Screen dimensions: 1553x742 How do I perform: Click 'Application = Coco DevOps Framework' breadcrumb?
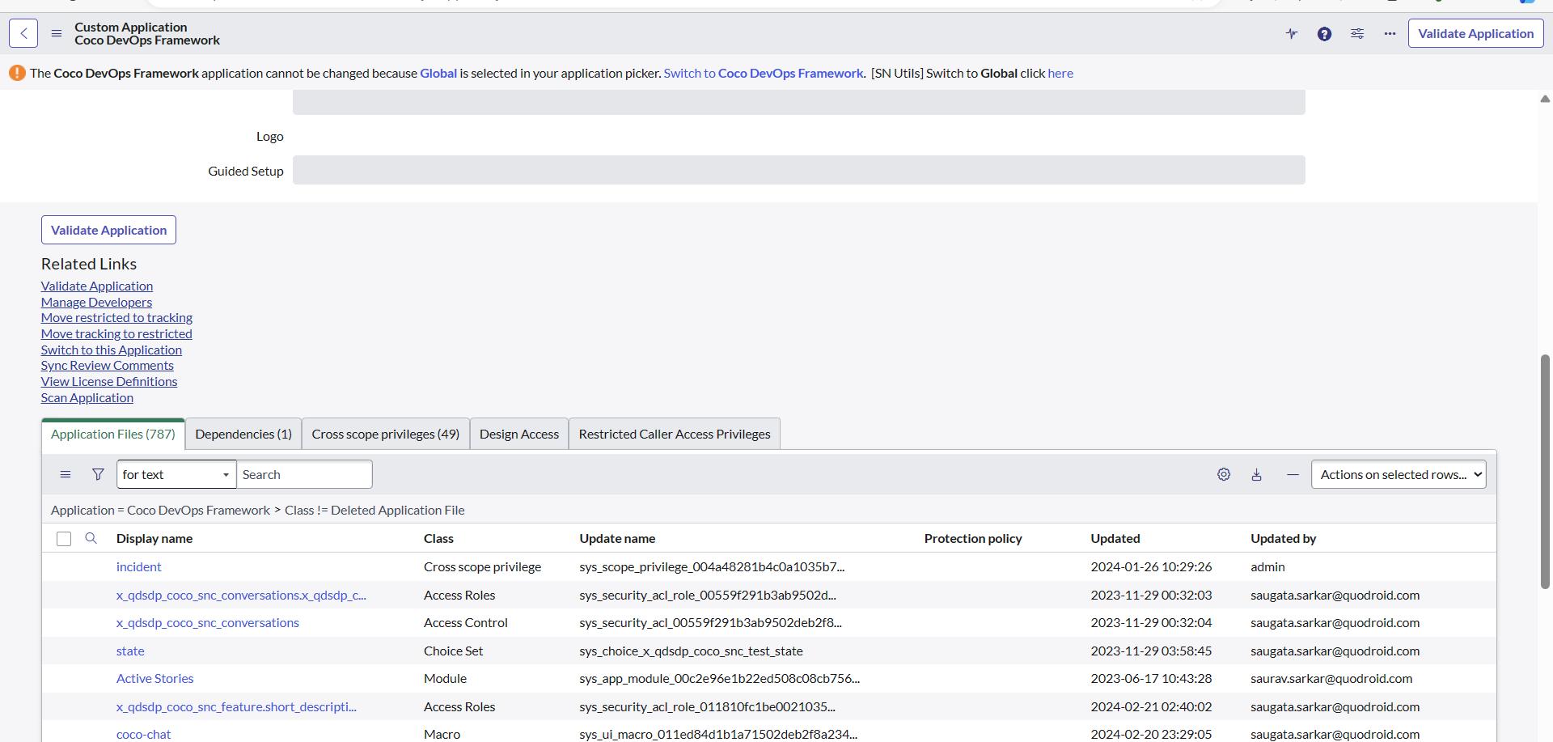tap(160, 510)
